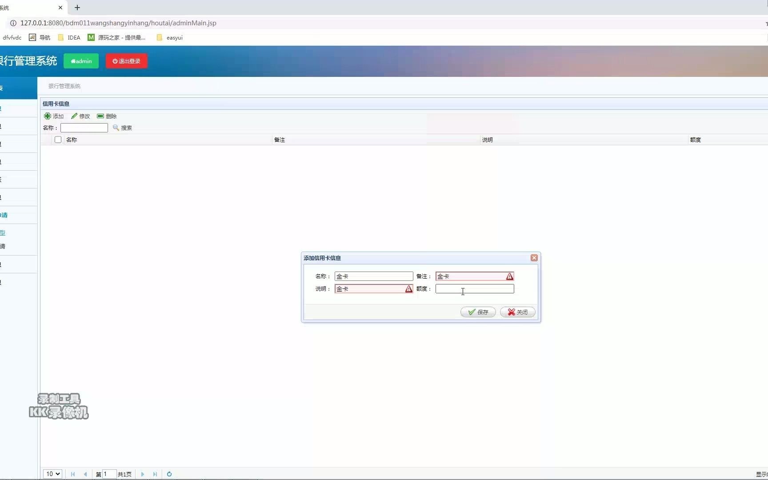
Task: Sort by the 额度 column header
Action: pos(696,140)
